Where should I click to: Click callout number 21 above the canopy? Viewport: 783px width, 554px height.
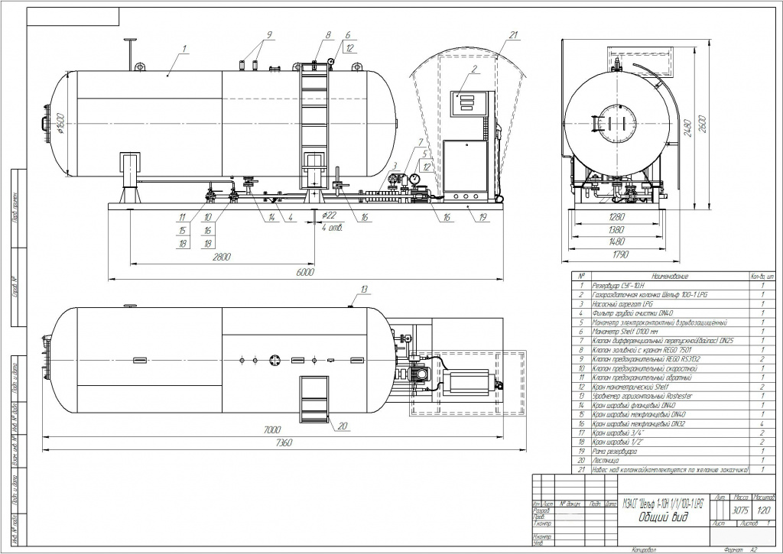pyautogui.click(x=513, y=35)
